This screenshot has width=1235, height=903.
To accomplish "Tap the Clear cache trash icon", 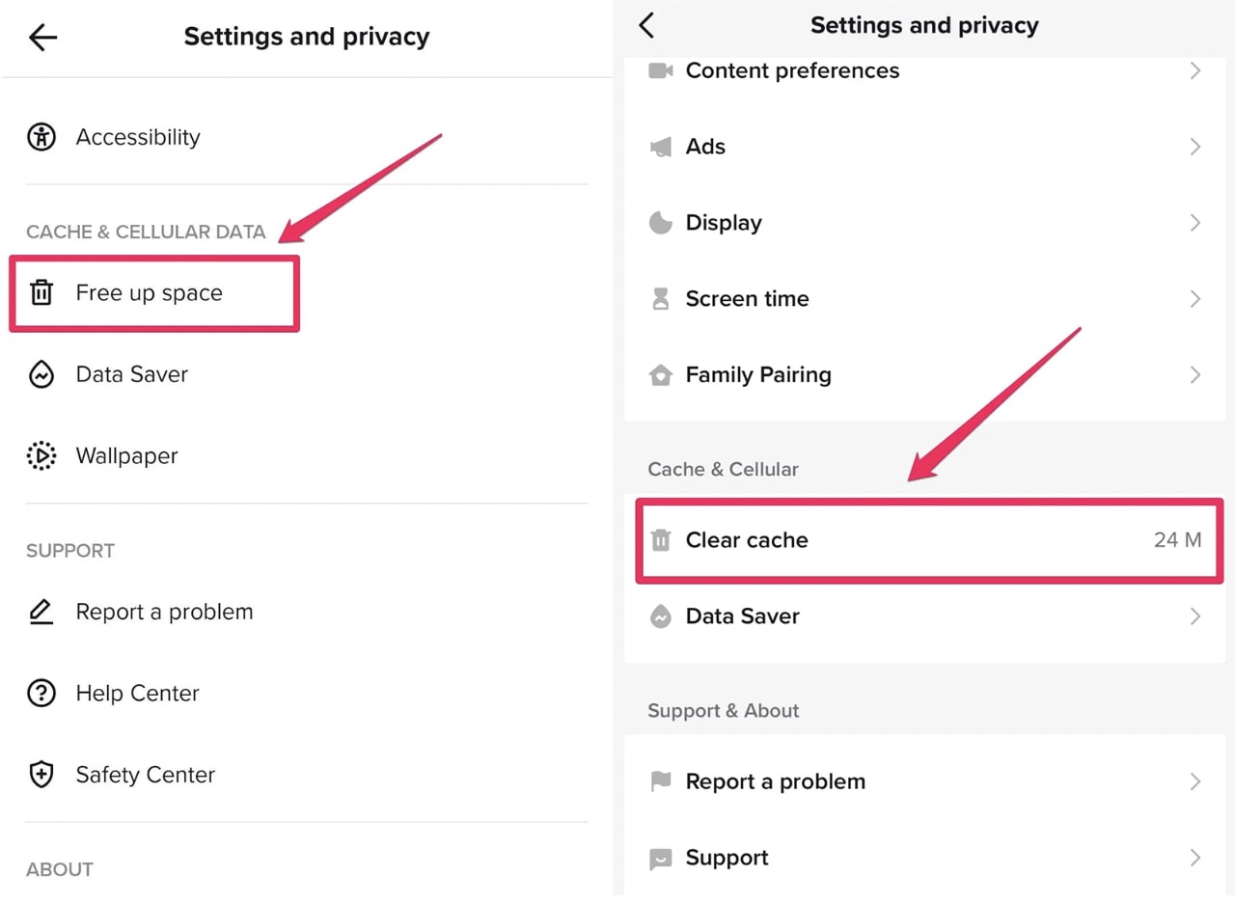I will 661,540.
